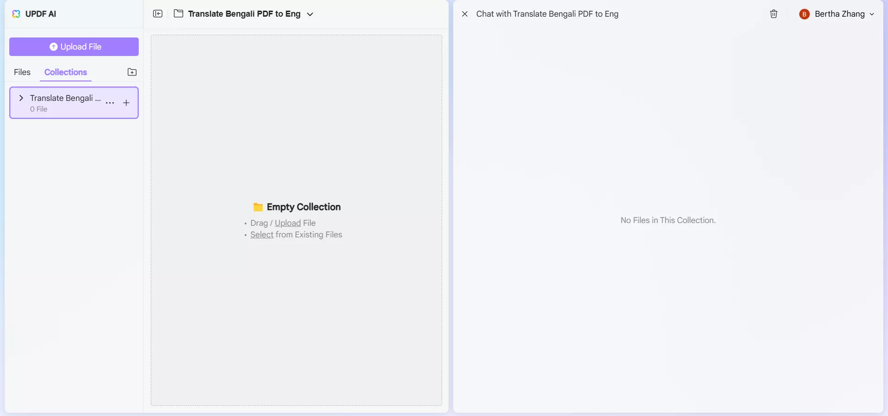
Task: Open more options for Translate Bengali collection
Action: click(110, 103)
